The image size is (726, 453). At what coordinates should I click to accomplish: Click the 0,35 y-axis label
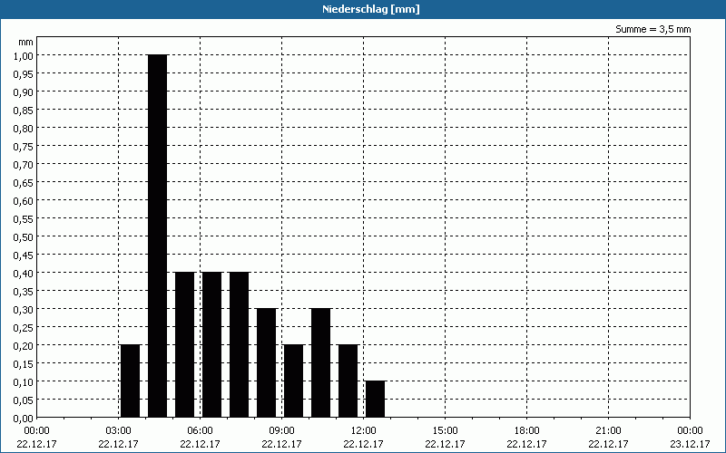point(24,291)
